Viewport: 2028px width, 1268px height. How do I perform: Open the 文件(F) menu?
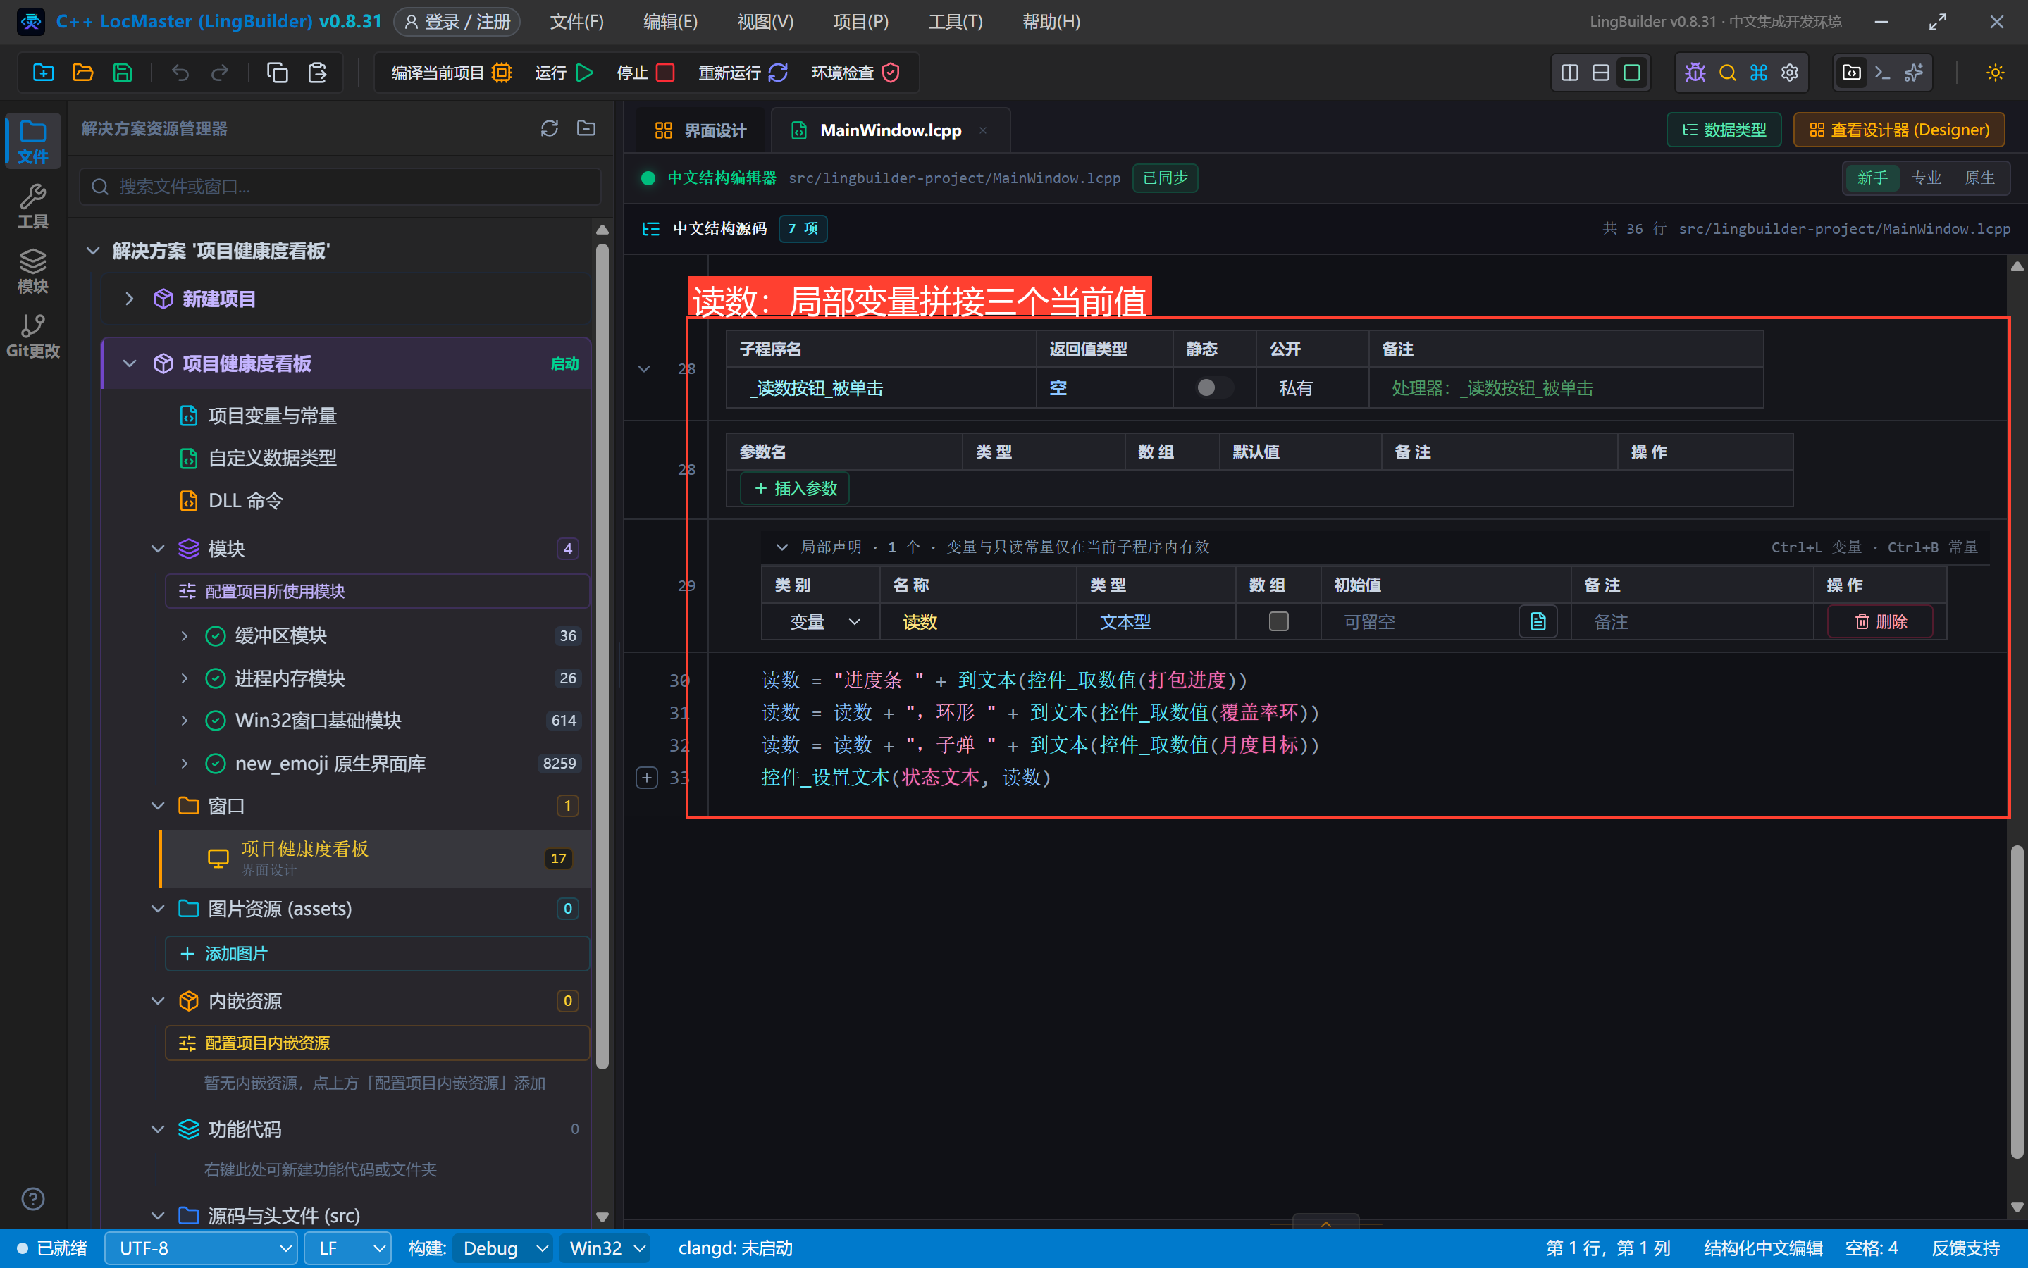[576, 22]
